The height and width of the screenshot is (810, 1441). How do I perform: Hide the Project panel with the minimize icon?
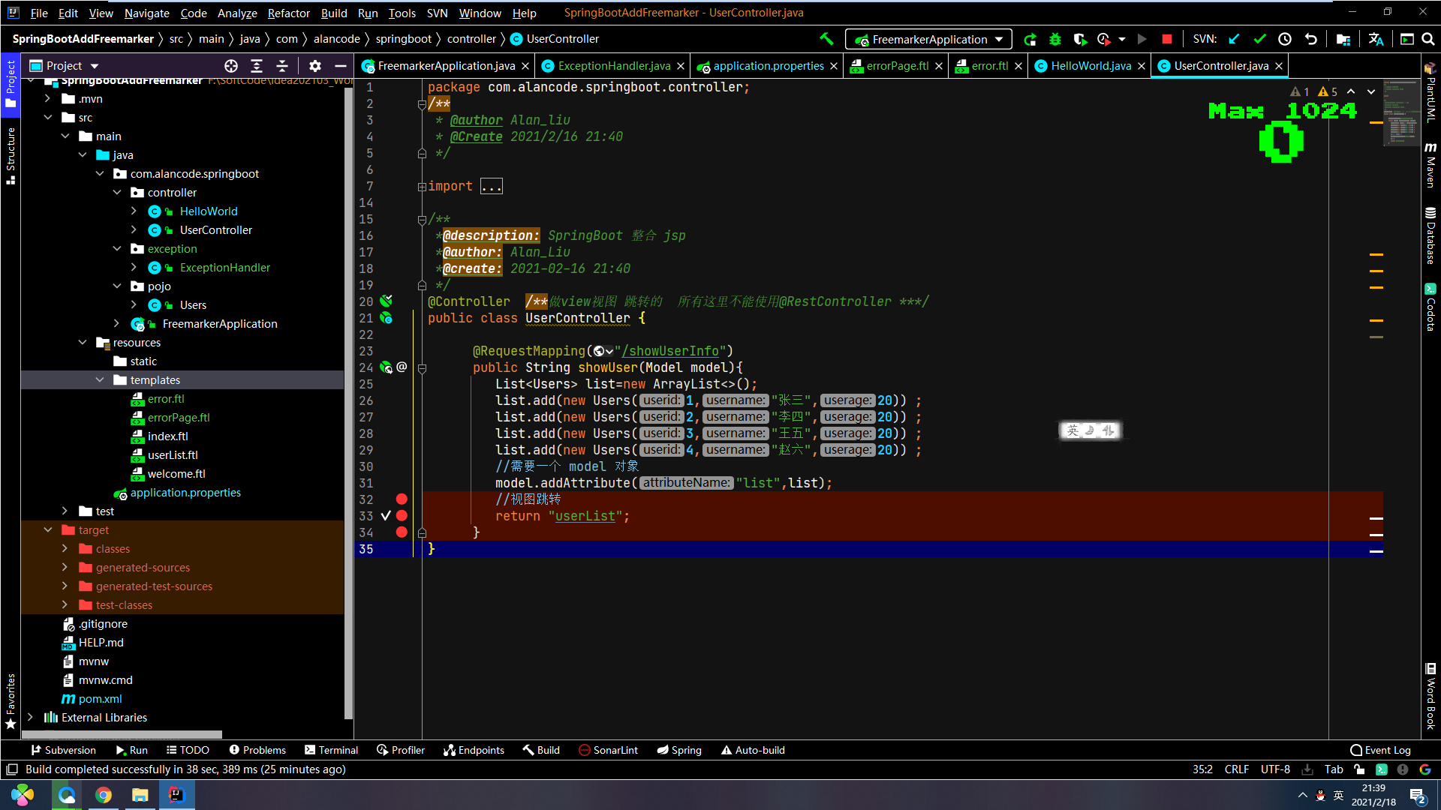[340, 66]
